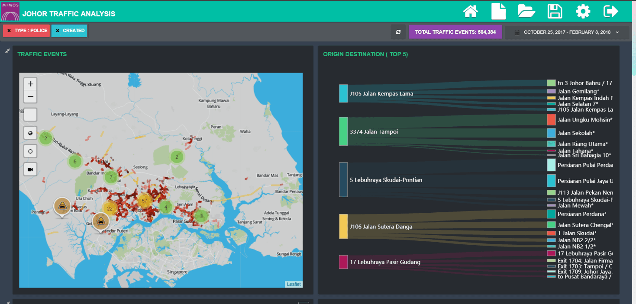Log out using the exit arrow icon
Viewport: 636px width, 304px height.
[x=610, y=11]
